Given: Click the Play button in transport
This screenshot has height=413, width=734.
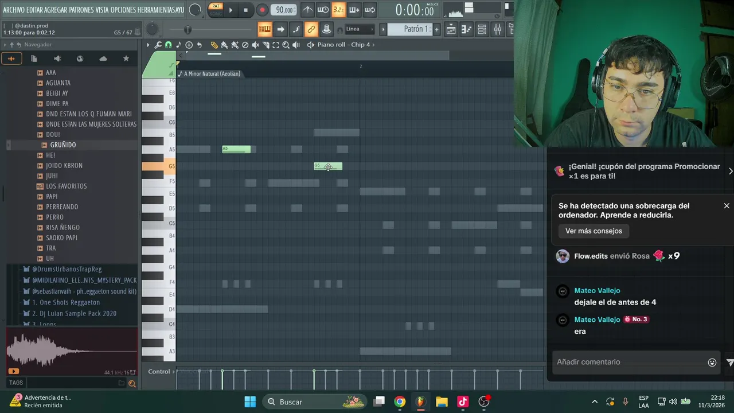Looking at the screenshot, I should pyautogui.click(x=231, y=10).
